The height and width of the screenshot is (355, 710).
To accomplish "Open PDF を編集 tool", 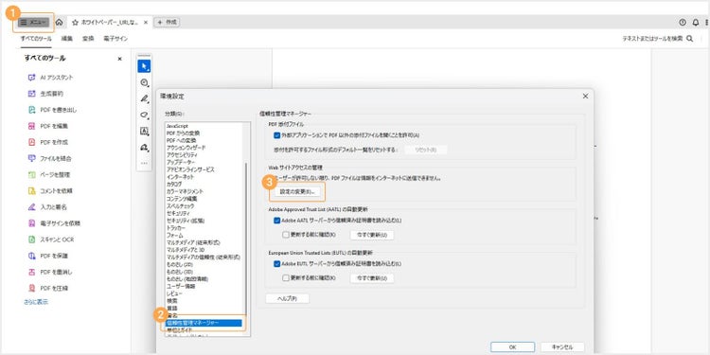I will 47,126.
